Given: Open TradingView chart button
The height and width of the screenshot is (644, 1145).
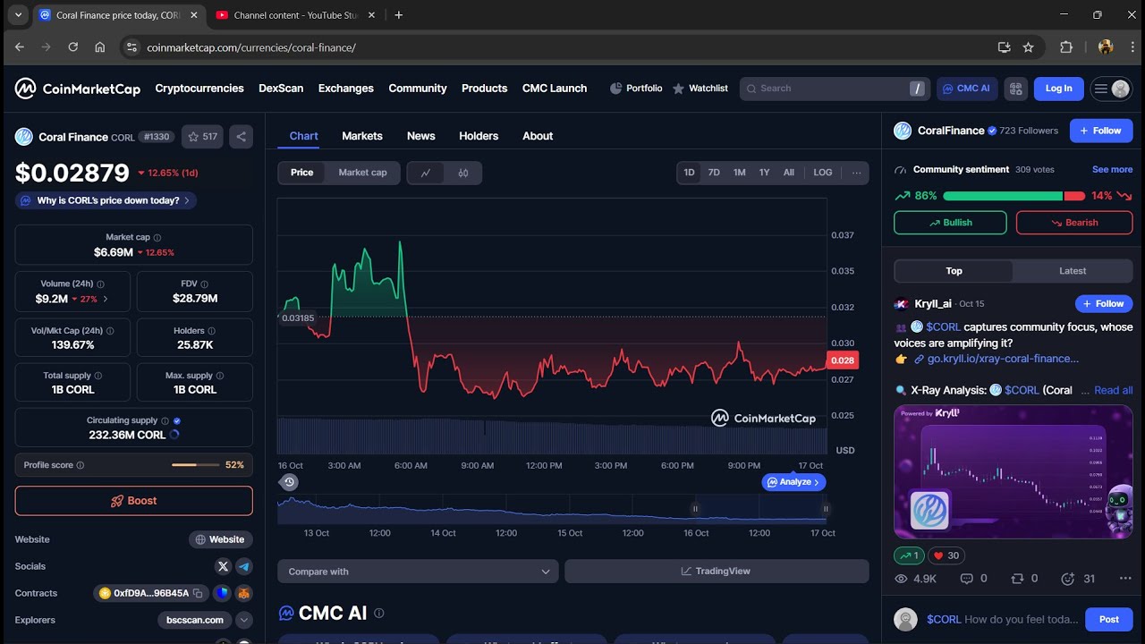Looking at the screenshot, I should 717,572.
